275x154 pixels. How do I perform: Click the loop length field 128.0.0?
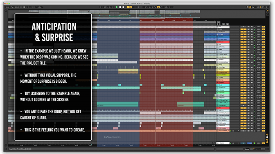[169, 7]
